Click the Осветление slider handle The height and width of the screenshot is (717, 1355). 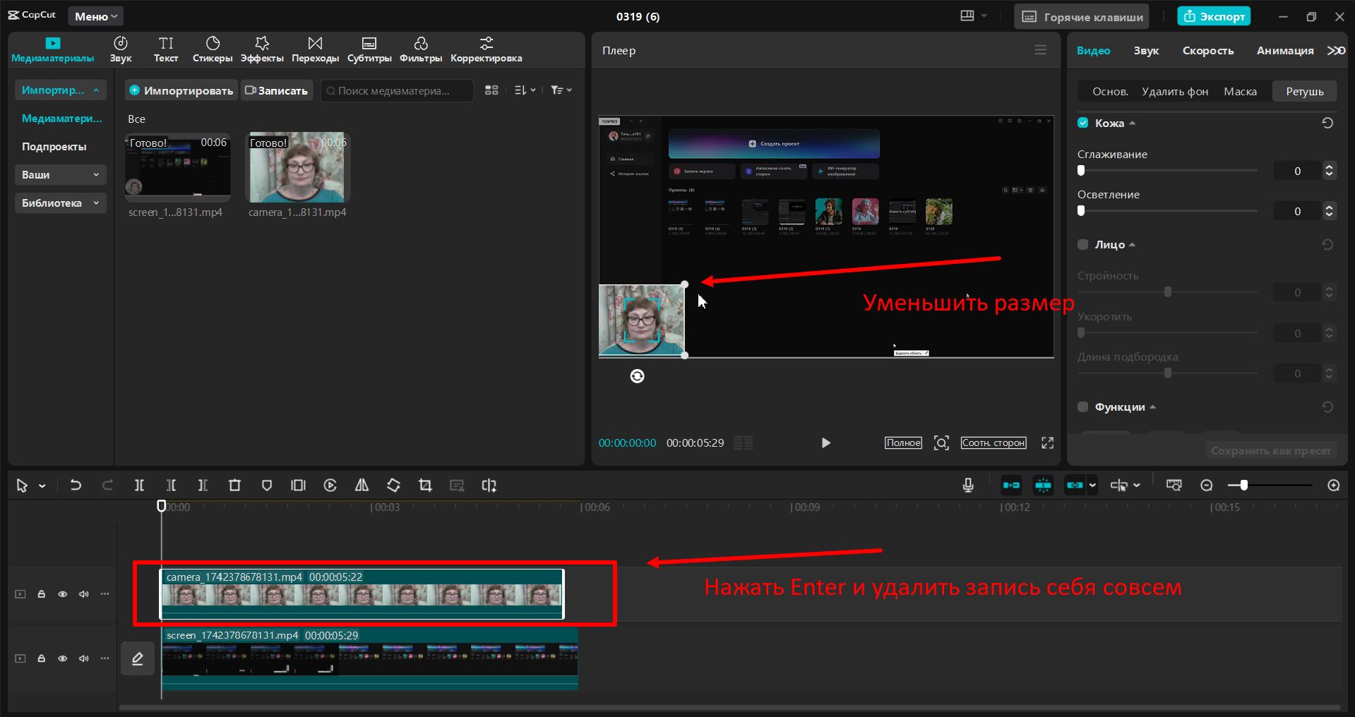coord(1081,211)
